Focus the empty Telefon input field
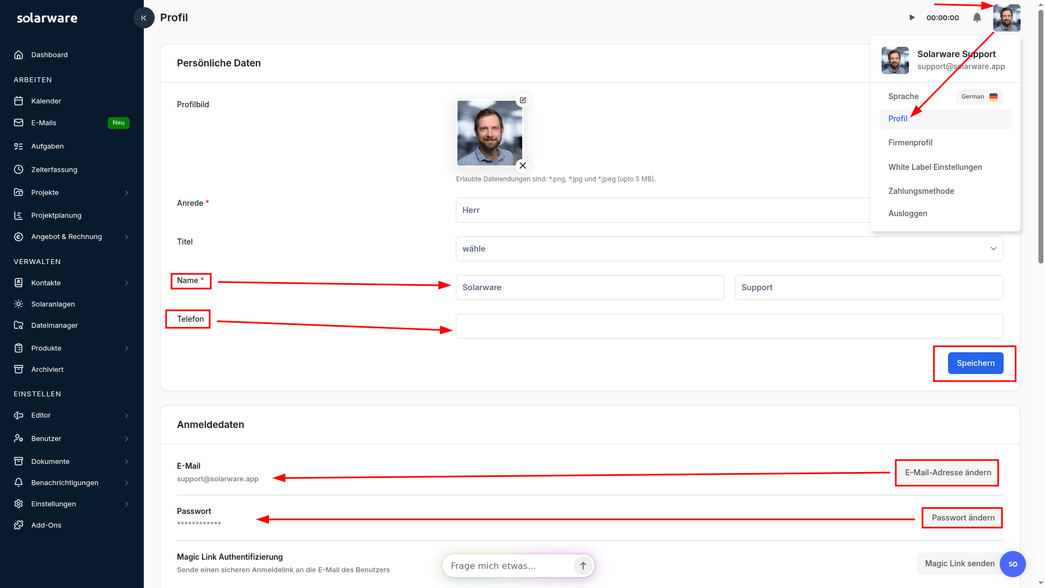This screenshot has width=1045, height=588. pos(729,326)
